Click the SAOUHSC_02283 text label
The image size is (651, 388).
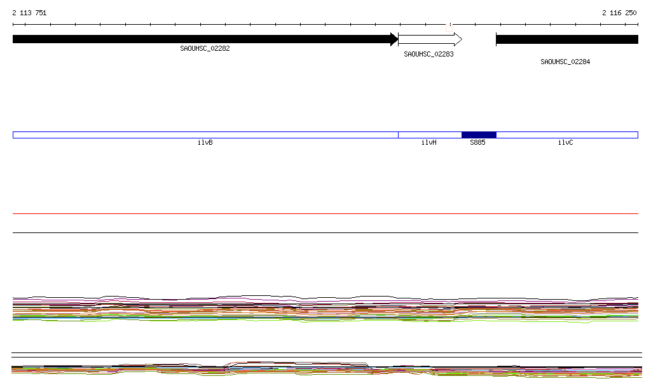click(x=428, y=55)
